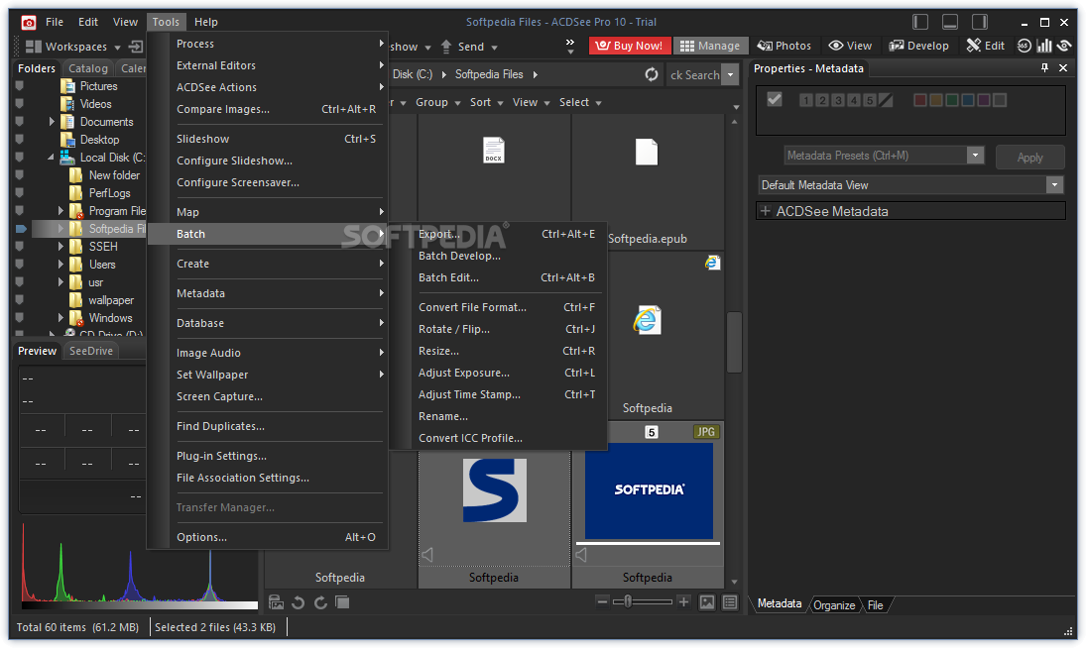Click the Apply metadata button
The width and height of the screenshot is (1086, 648).
point(1029,157)
